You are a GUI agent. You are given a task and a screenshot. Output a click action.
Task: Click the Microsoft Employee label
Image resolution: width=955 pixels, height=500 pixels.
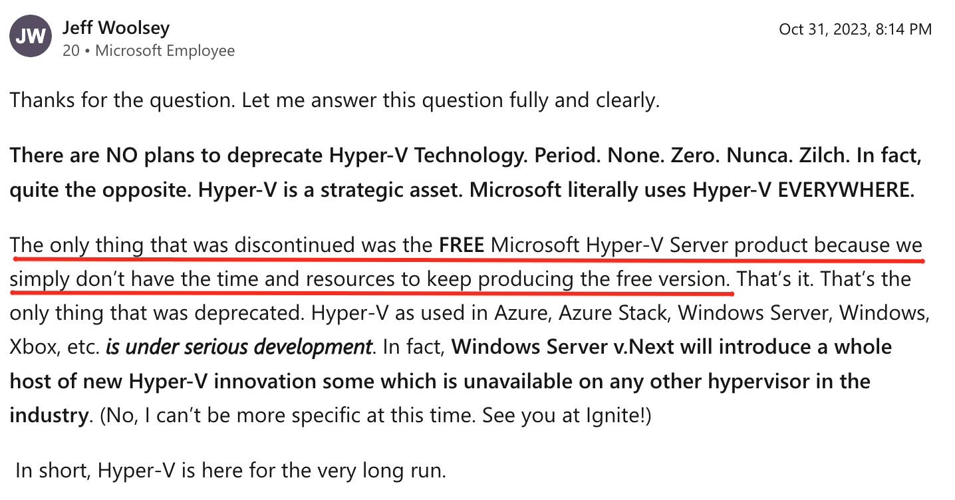(x=165, y=51)
